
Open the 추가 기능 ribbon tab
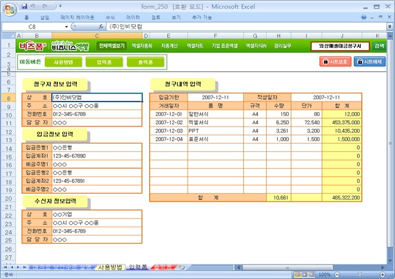point(202,17)
